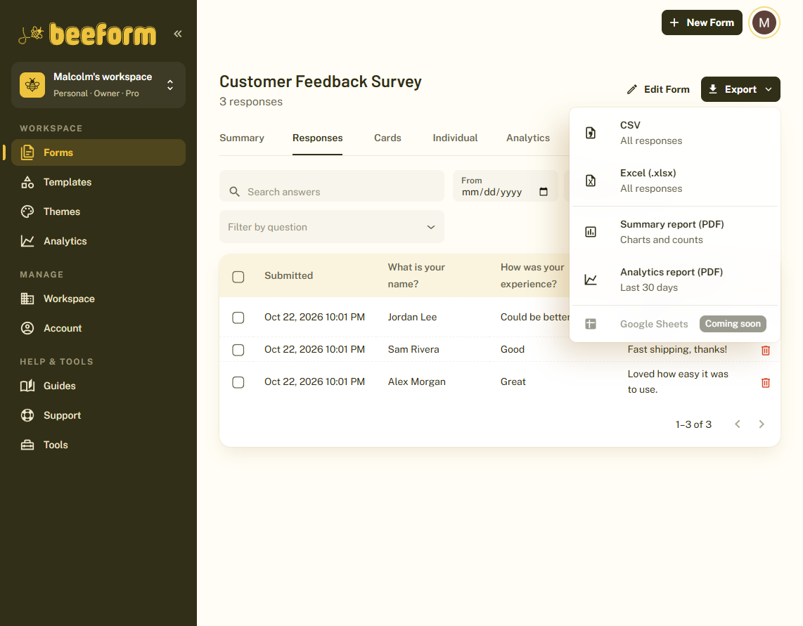
Task: Switch to the Summary tab
Action: 242,138
